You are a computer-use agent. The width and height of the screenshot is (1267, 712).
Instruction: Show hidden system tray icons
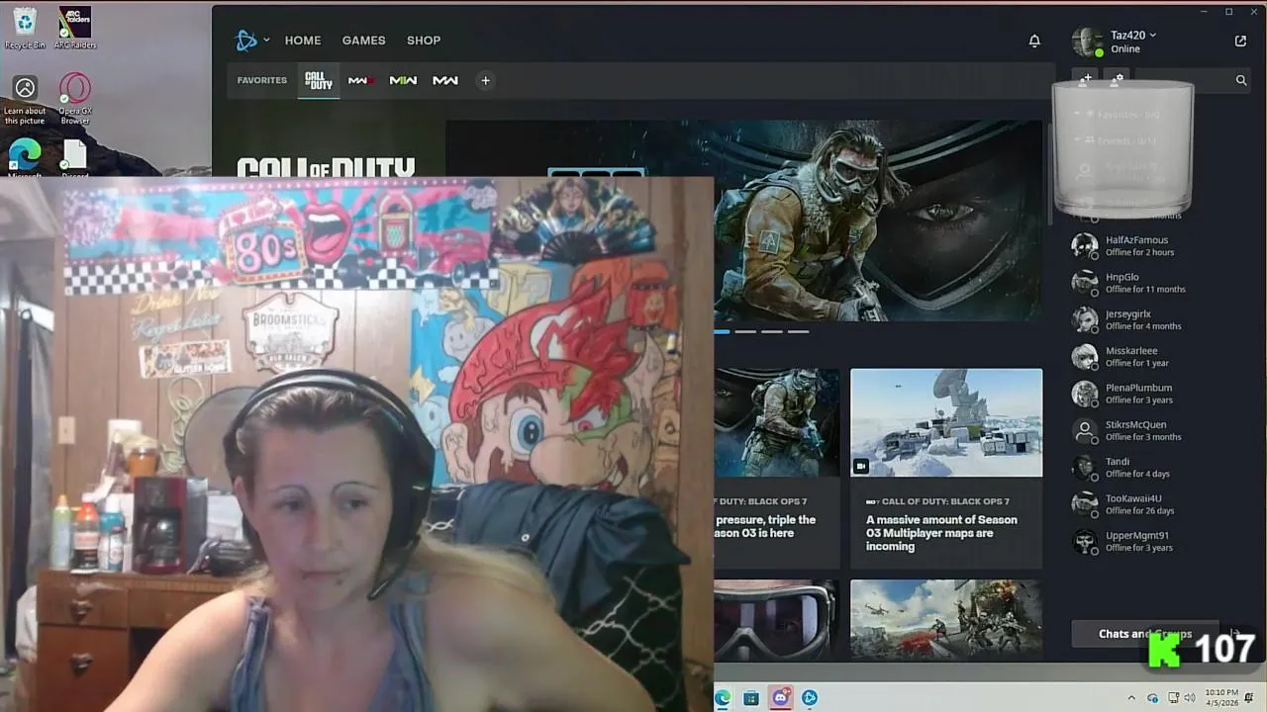tap(1131, 698)
